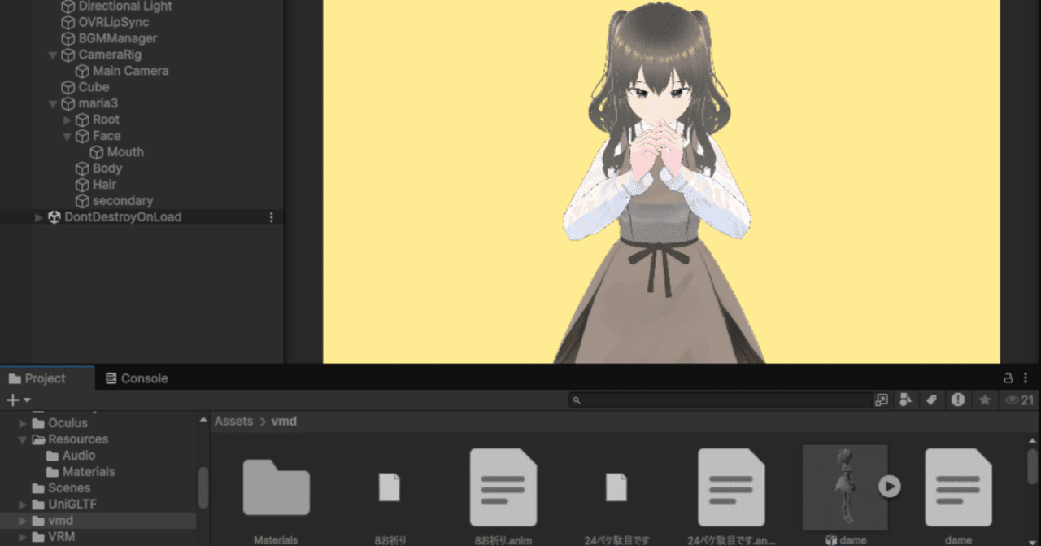Open the Materials folder in the vmd directory

(x=276, y=488)
